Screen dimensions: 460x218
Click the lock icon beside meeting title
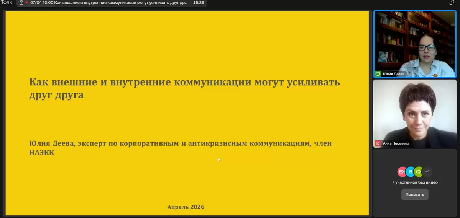[x=21, y=3]
